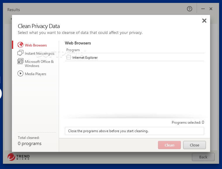Click the Web Browsers globe icon
This screenshot has height=169, width=222.
point(20,45)
